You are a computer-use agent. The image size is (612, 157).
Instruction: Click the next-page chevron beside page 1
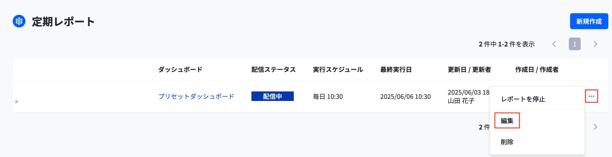pyautogui.click(x=595, y=44)
